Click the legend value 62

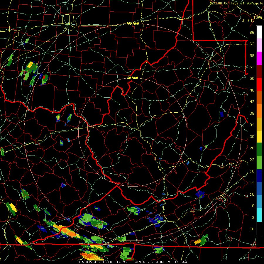click(252, 44)
